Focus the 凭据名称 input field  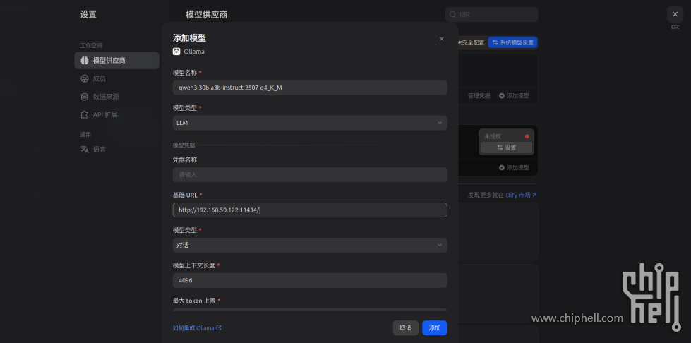[310, 174]
